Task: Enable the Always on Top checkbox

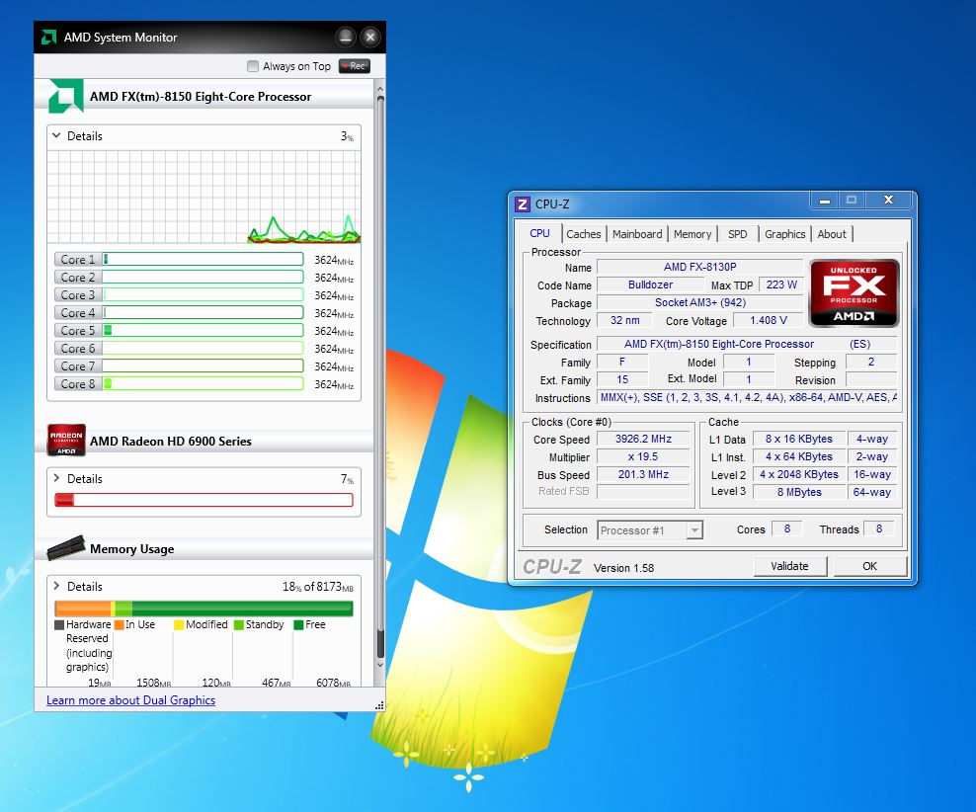Action: 253,66
